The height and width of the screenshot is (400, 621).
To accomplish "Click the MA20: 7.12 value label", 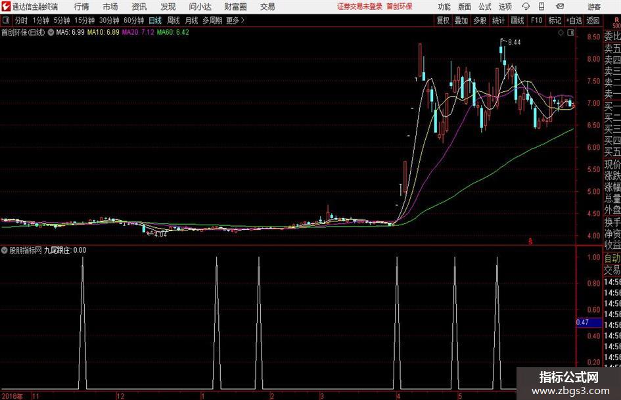I will (138, 32).
